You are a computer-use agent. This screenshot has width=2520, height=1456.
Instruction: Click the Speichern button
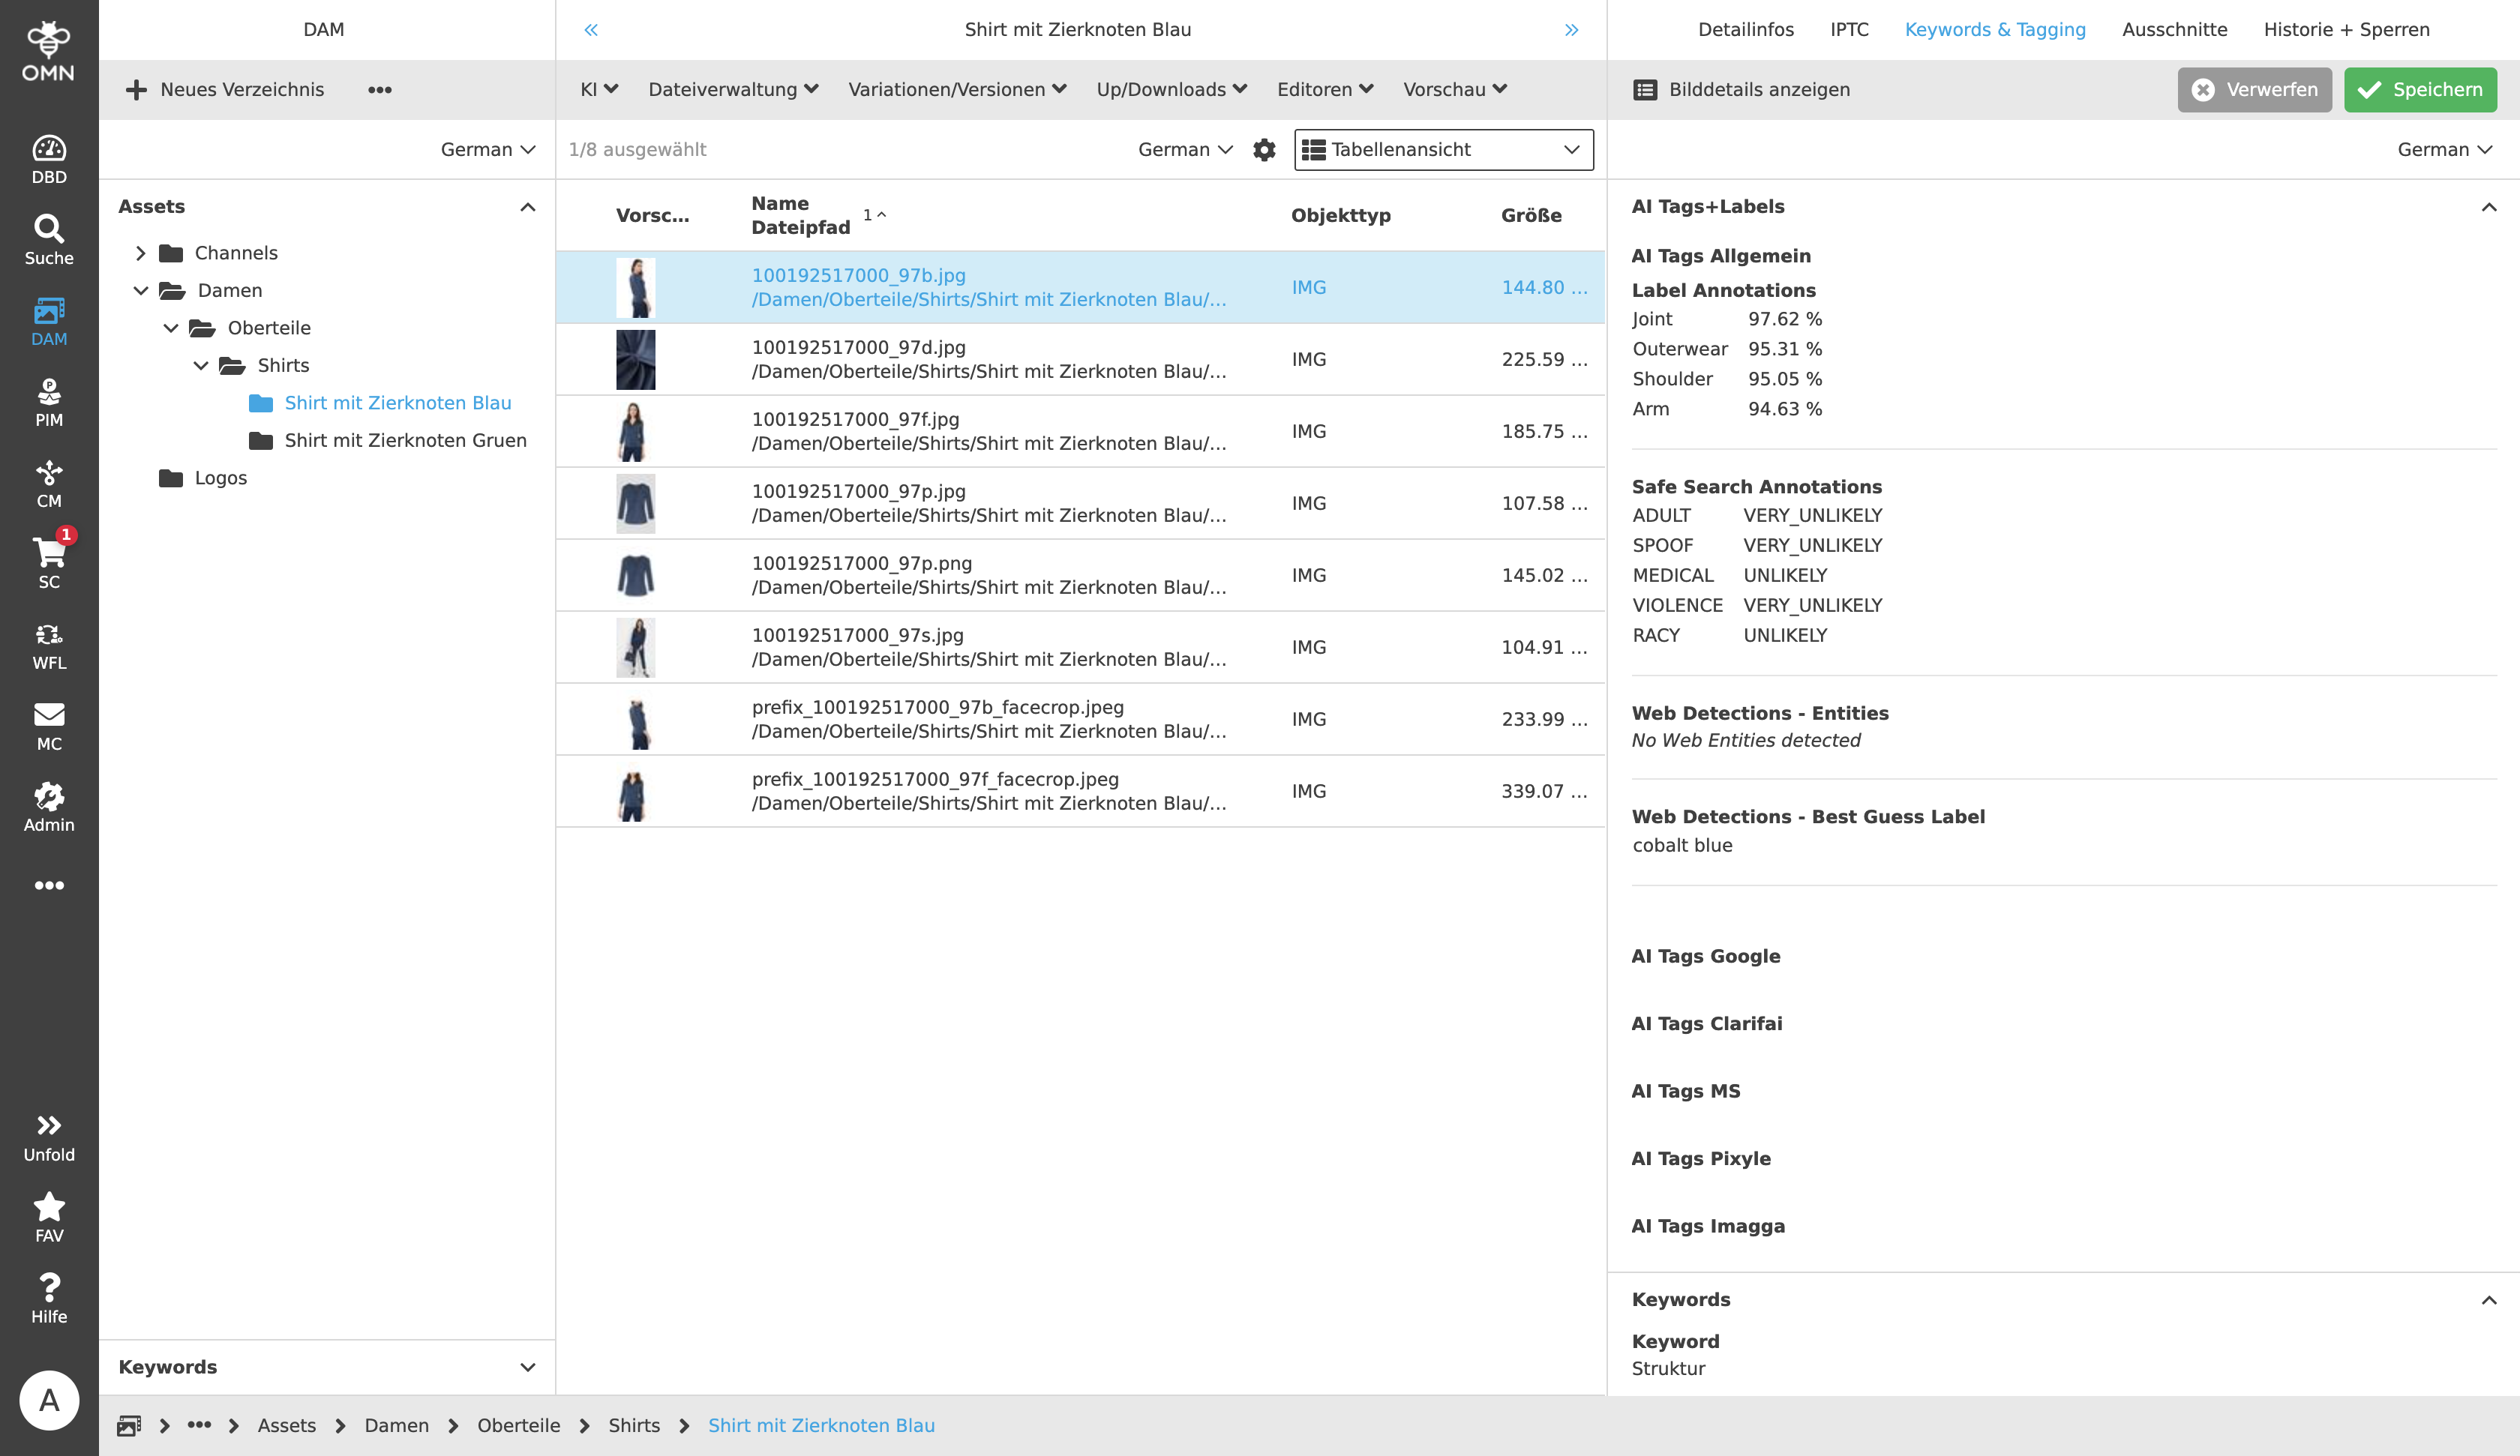pyautogui.click(x=2419, y=90)
